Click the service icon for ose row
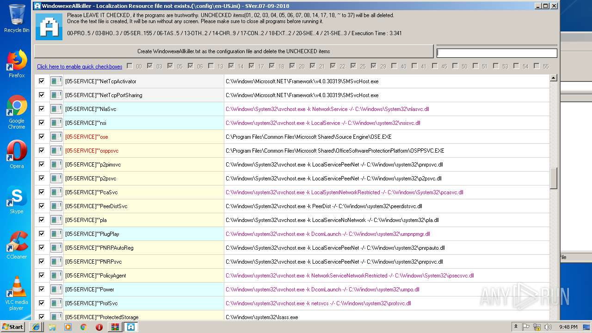This screenshot has height=333, width=592. [x=56, y=137]
